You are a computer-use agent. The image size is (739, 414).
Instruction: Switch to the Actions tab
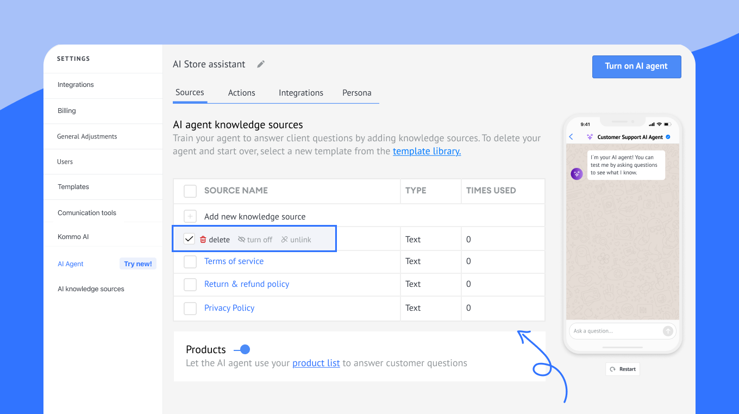242,93
